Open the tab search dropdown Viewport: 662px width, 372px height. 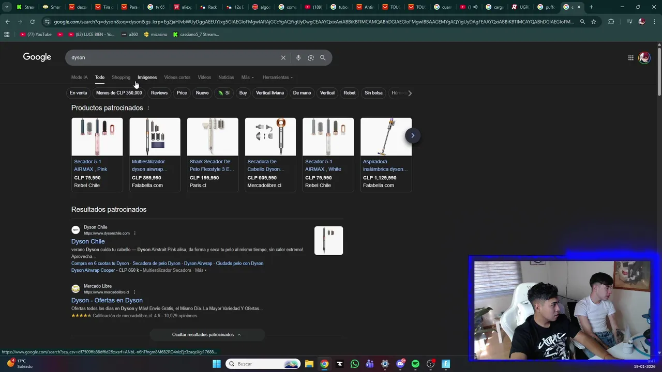[x=7, y=7]
